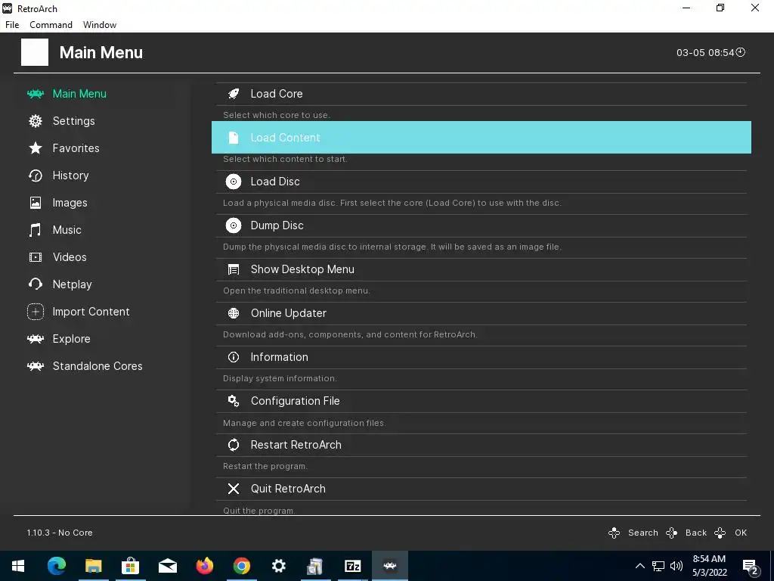Open 7-Zip from the taskbar
Screen dimensions: 774x581
tap(352, 566)
